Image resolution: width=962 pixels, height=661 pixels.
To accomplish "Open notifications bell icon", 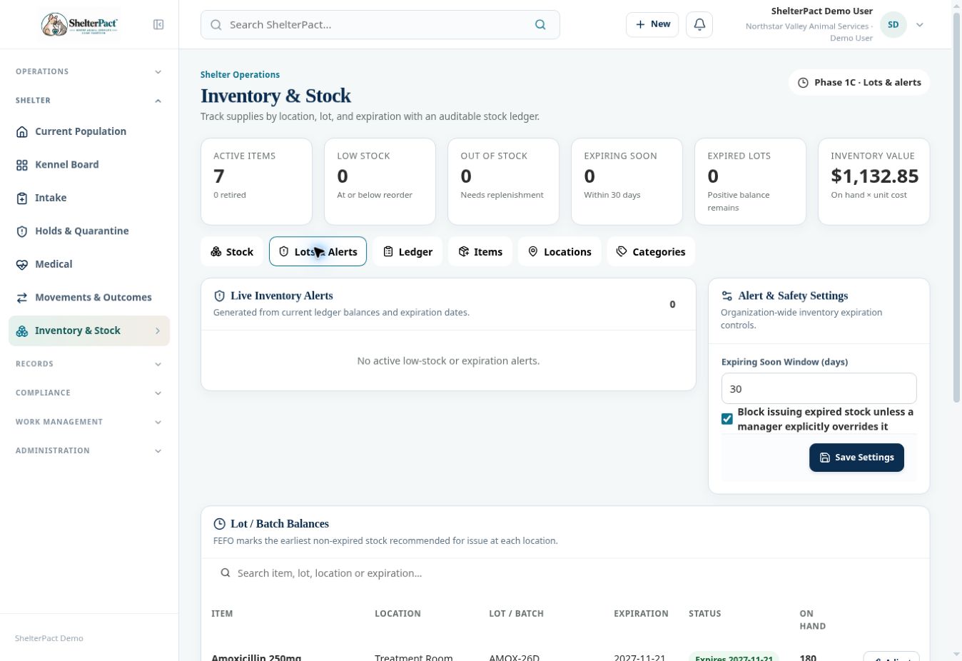I will click(699, 24).
